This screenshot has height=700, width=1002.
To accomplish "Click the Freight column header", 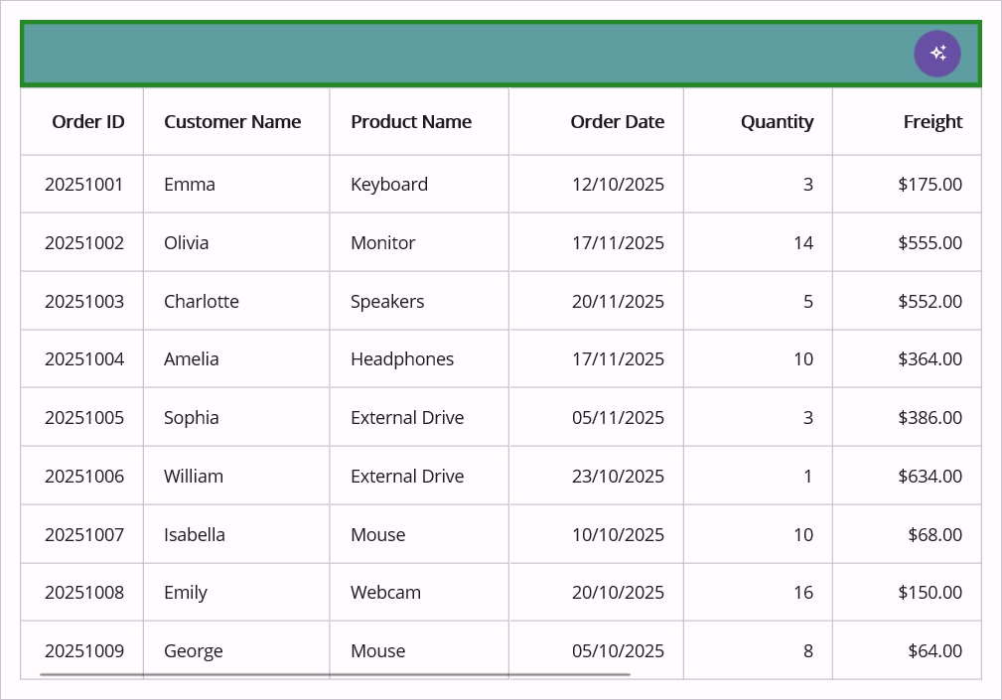I will [x=931, y=122].
